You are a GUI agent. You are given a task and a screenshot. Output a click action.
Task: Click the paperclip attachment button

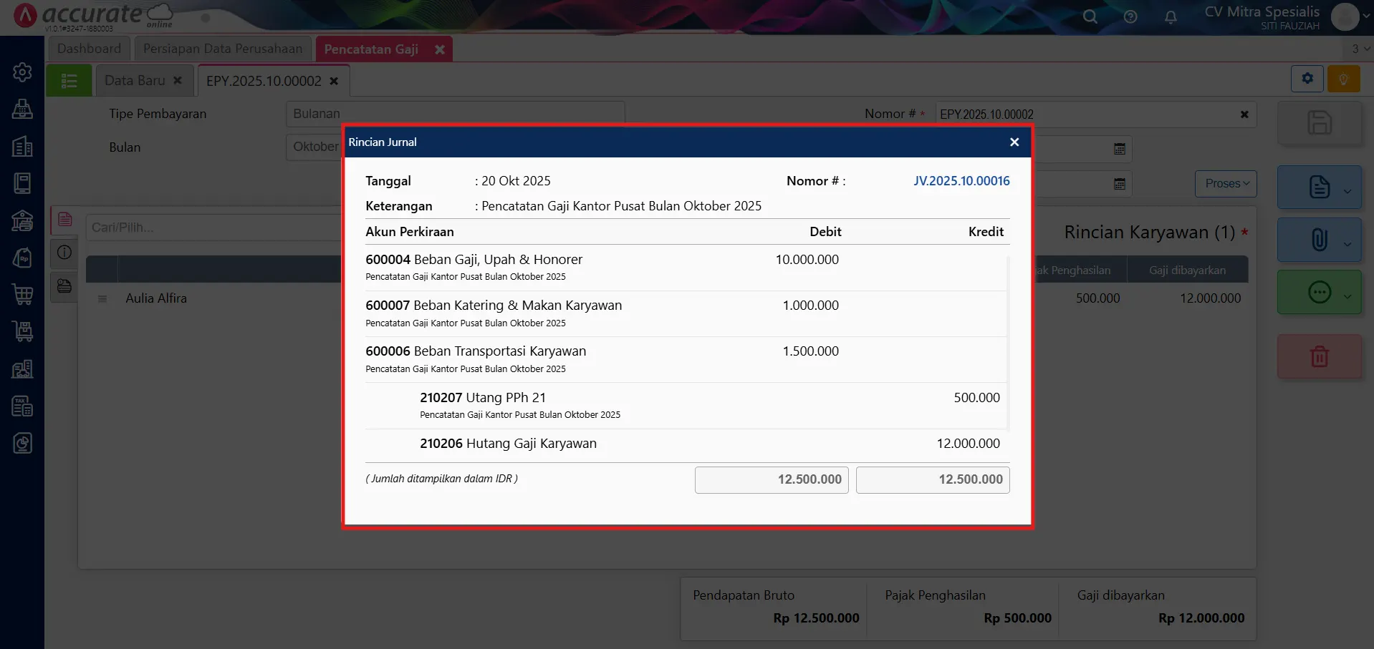(1319, 240)
